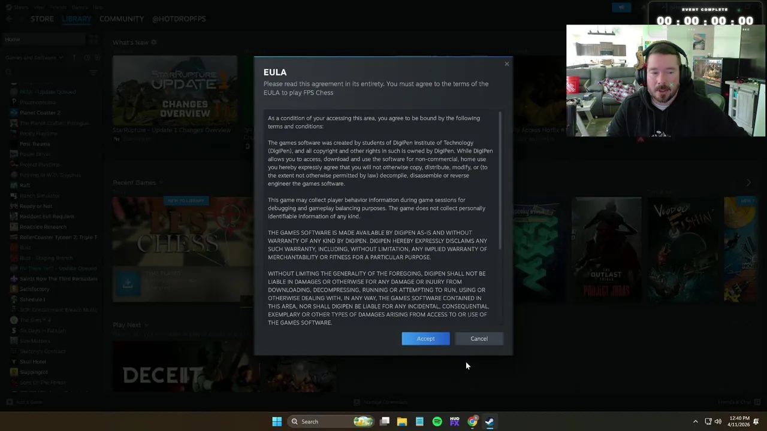The image size is (767, 431).
Task: Open the What's New settings gear
Action: [153, 43]
